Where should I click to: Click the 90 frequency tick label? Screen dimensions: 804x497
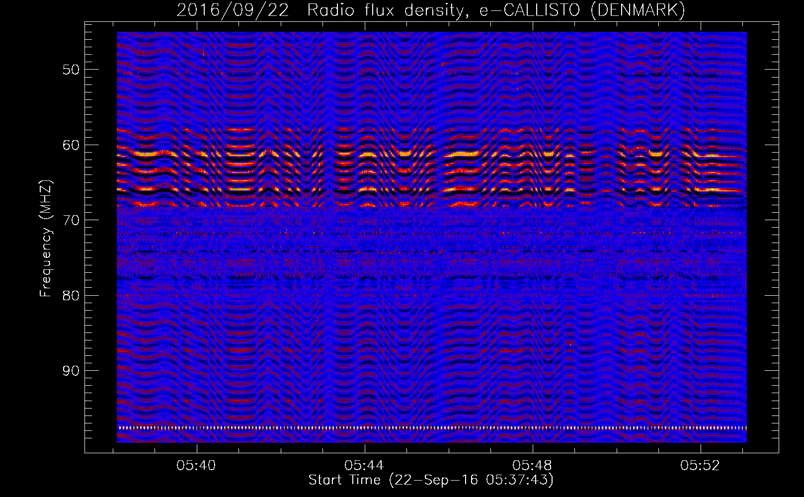click(x=71, y=371)
